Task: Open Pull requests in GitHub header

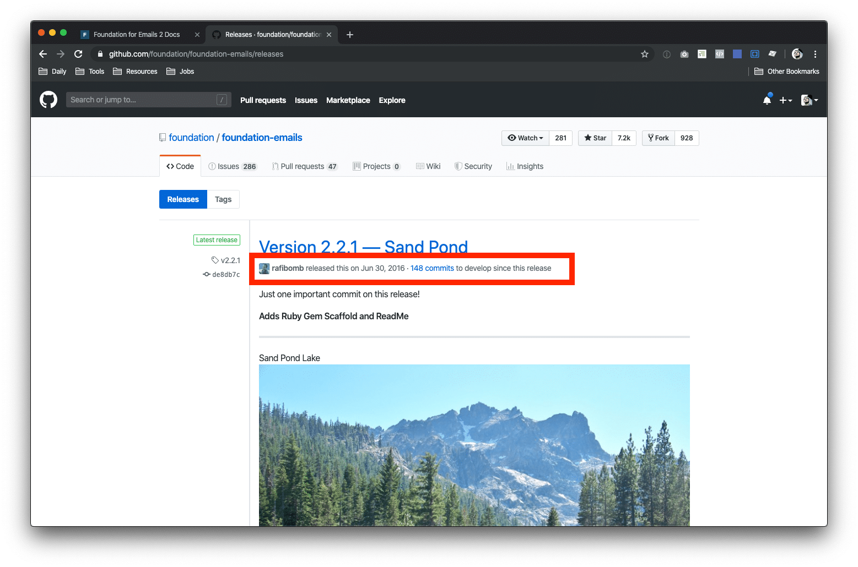Action: tap(263, 100)
